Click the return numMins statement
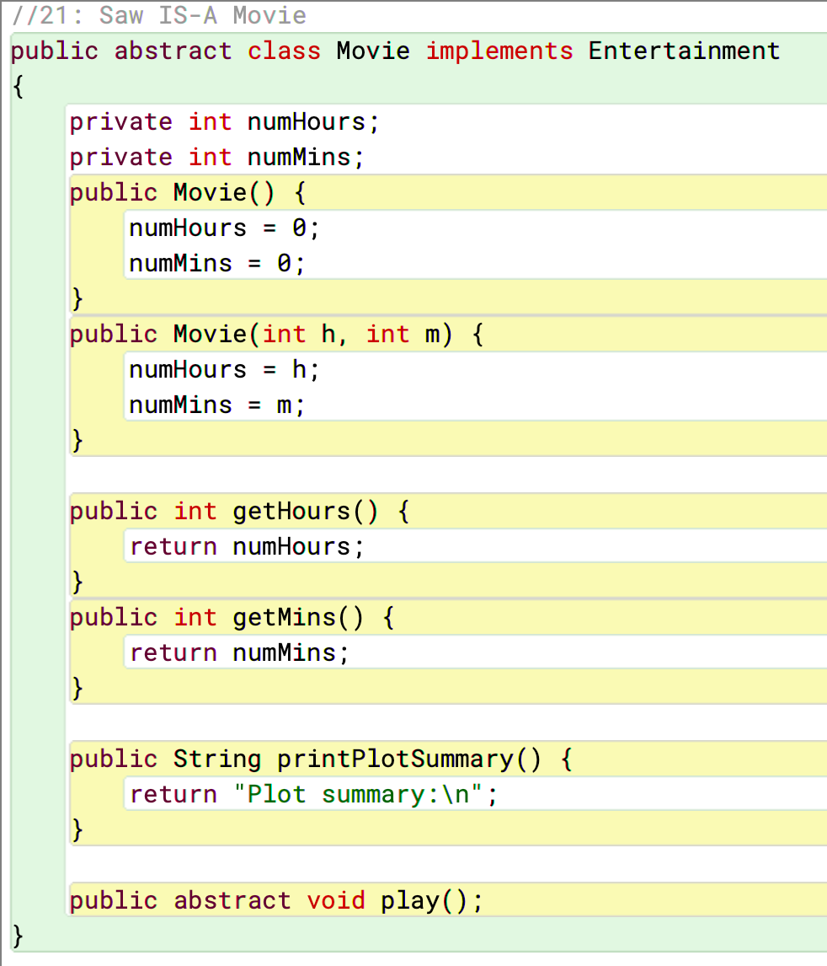The height and width of the screenshot is (966, 827). coord(239,652)
